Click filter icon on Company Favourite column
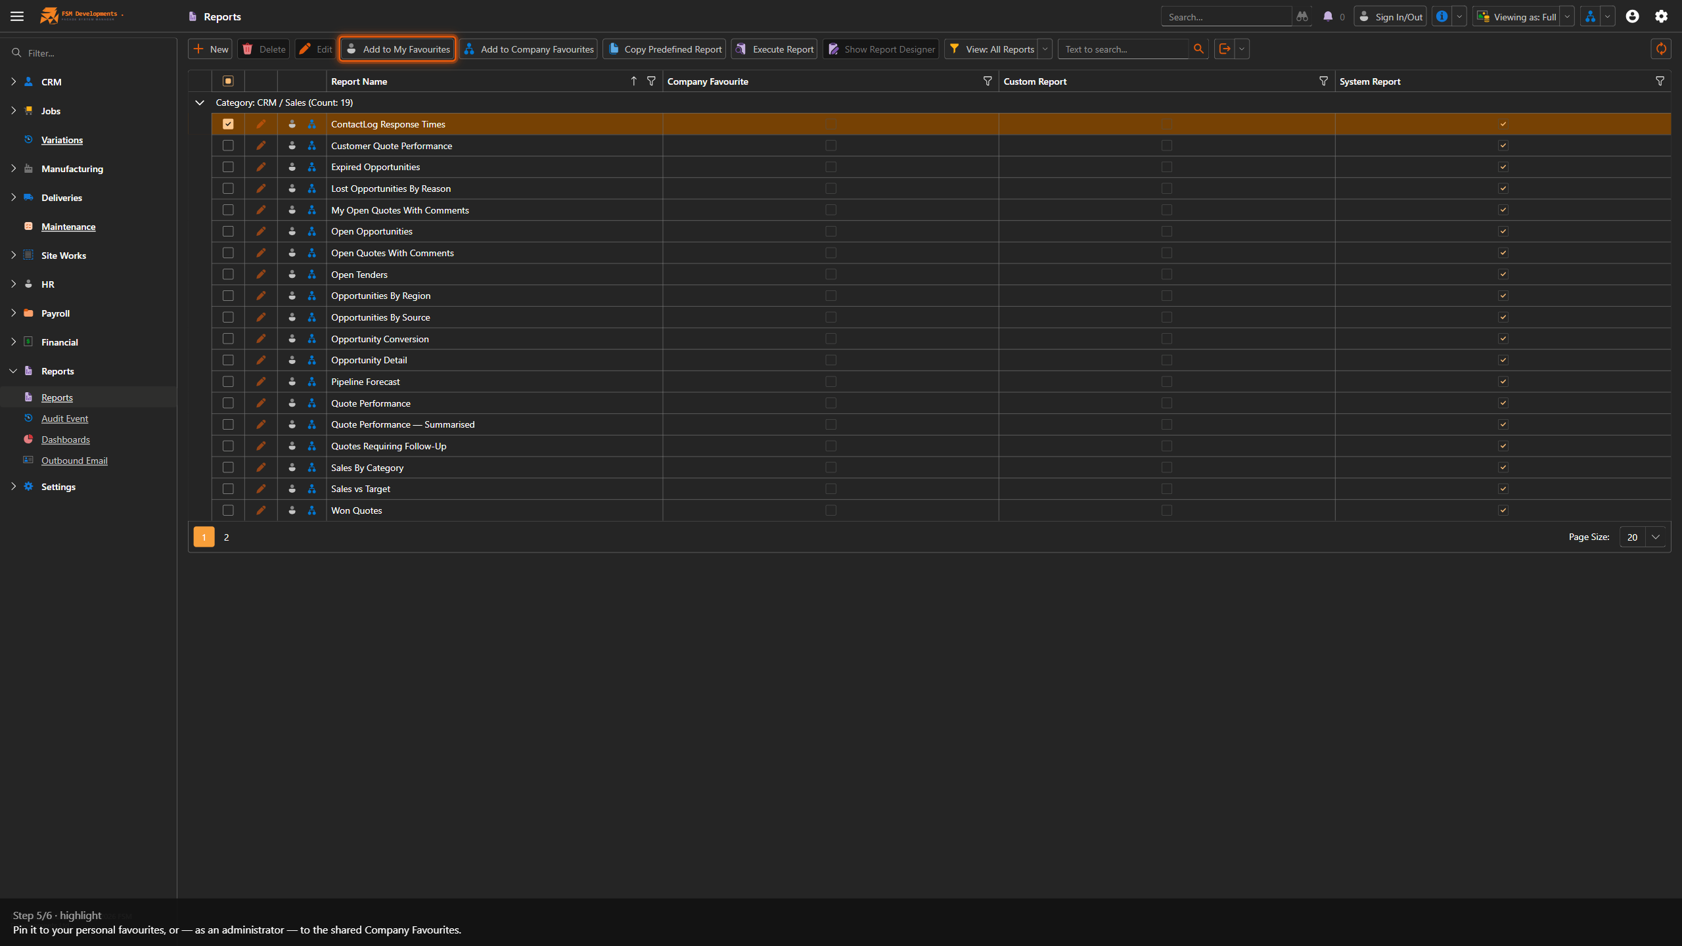The width and height of the screenshot is (1682, 946). [987, 81]
